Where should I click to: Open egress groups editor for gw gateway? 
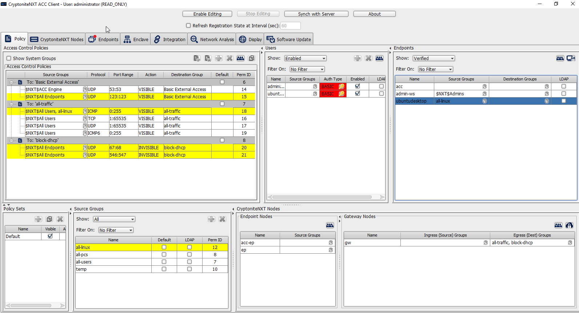[570, 243]
